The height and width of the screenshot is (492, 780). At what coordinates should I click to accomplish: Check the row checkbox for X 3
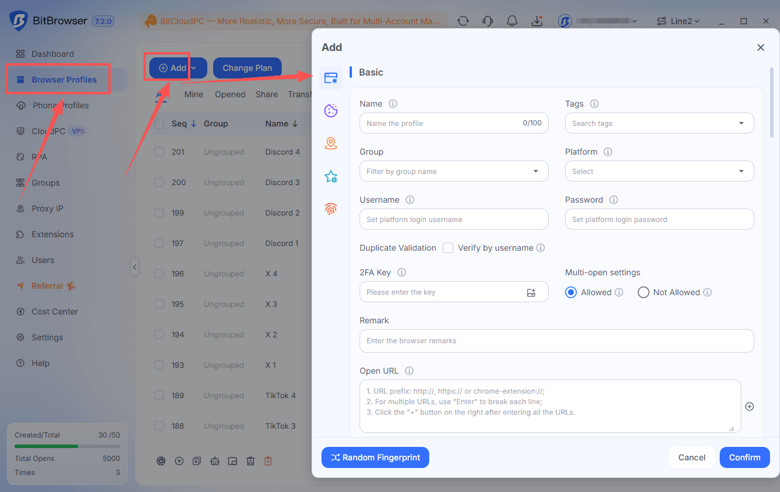click(159, 304)
